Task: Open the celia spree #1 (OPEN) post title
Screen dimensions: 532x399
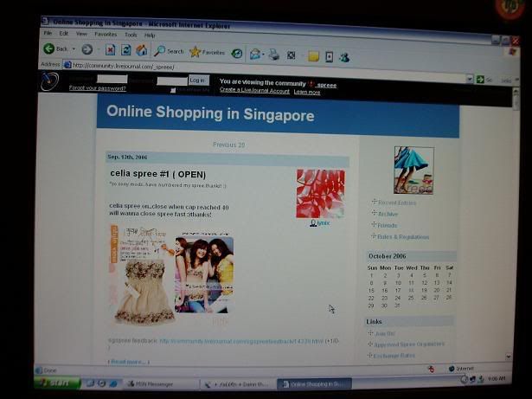Action: pos(157,173)
